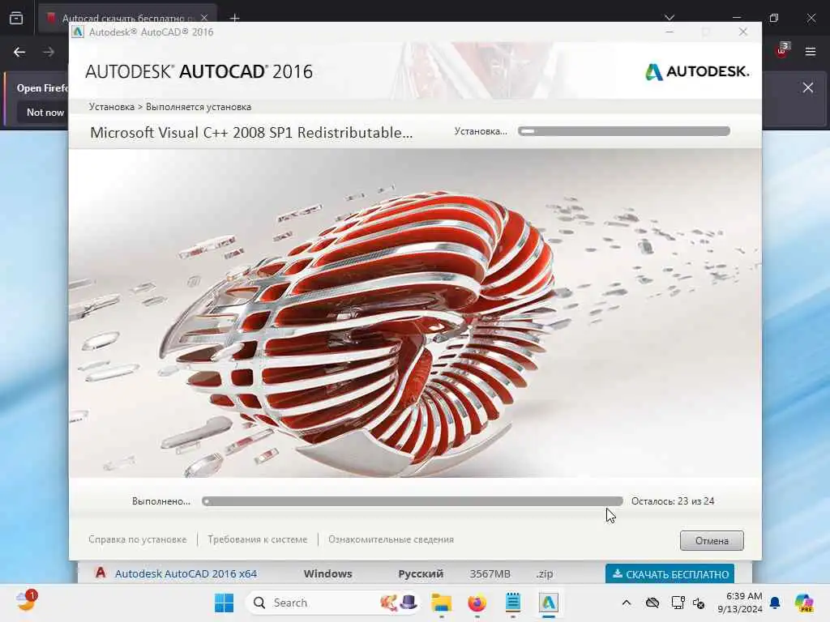The height and width of the screenshot is (622, 830).
Task: Click red A icon in download row
Action: pyautogui.click(x=100, y=573)
